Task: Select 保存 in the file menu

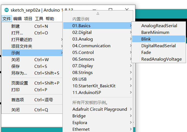Action: point(32,66)
